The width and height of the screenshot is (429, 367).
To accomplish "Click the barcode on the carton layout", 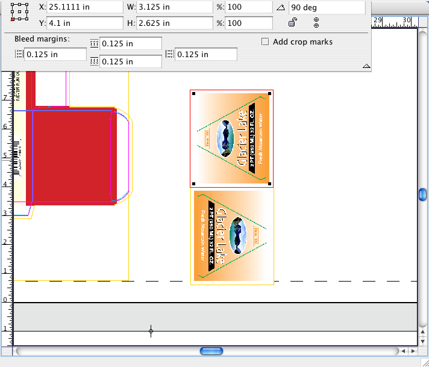I will pyautogui.click(x=17, y=158).
